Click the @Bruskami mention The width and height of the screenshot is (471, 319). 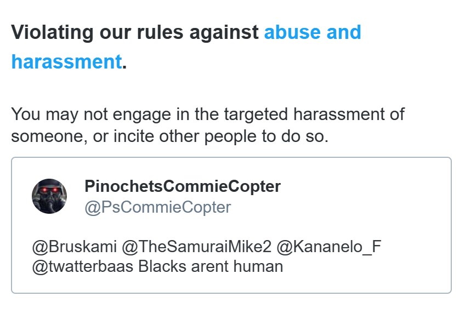click(x=75, y=247)
